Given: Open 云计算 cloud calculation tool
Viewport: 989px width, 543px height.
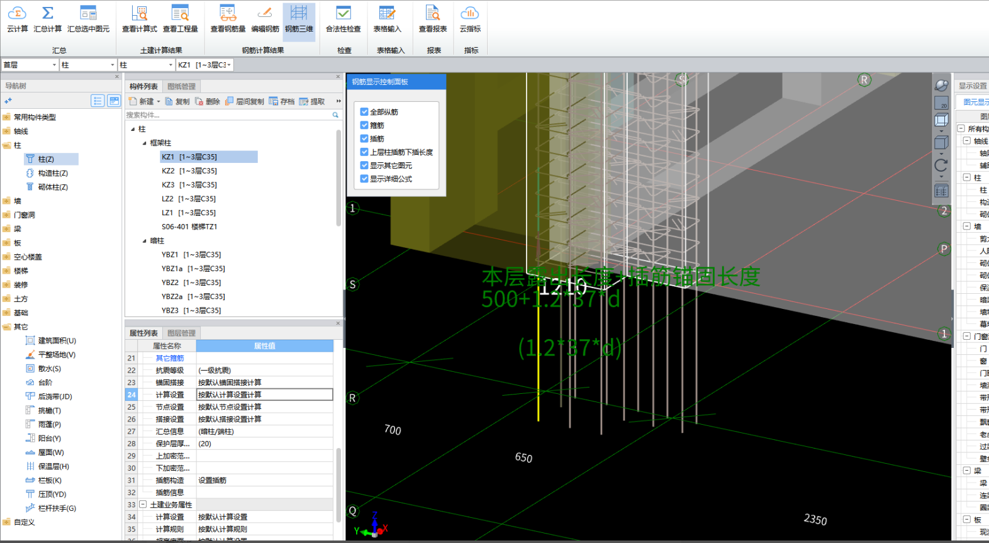Looking at the screenshot, I should click(x=17, y=19).
